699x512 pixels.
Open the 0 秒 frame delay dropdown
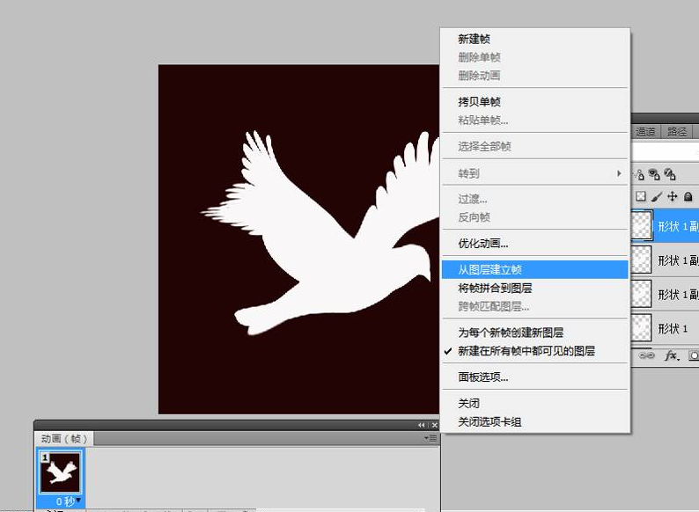[x=69, y=501]
